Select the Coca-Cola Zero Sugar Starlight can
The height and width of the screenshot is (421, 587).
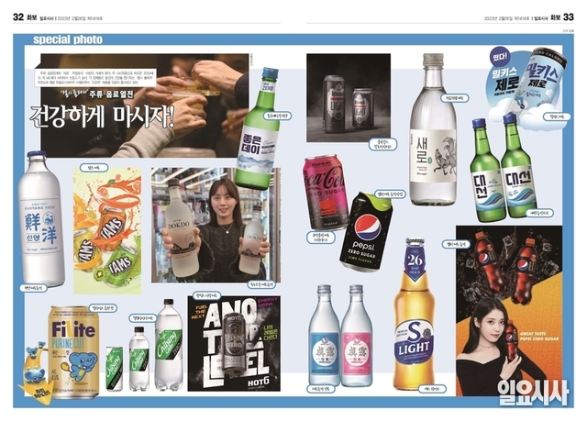(326, 192)
